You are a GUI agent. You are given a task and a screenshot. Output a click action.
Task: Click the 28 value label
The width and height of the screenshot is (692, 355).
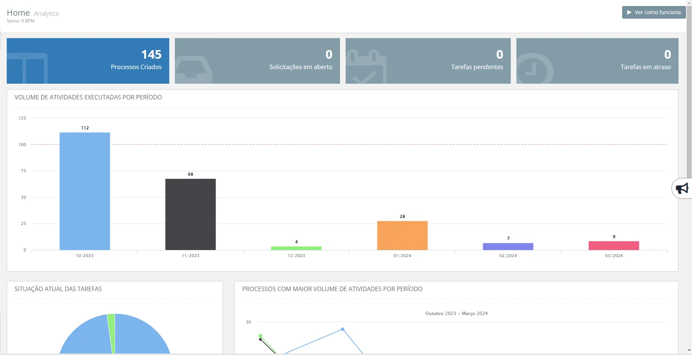tap(402, 216)
